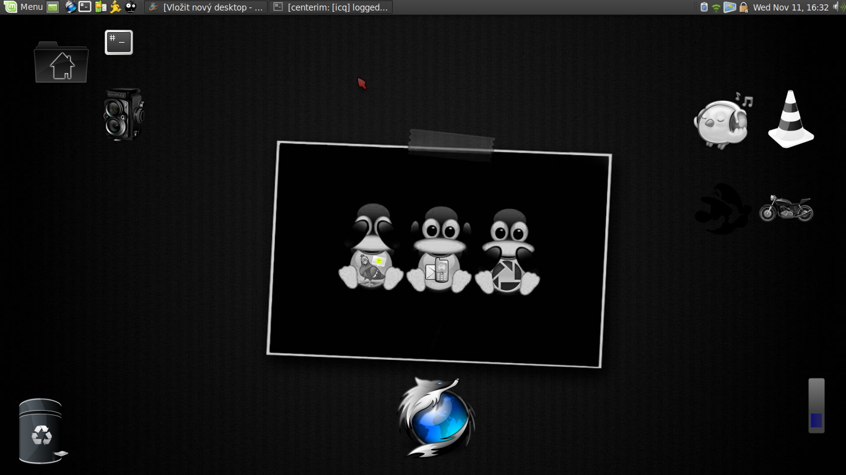This screenshot has width=846, height=475.
Task: Click the show desktop panel icon
Action: pos(53,7)
